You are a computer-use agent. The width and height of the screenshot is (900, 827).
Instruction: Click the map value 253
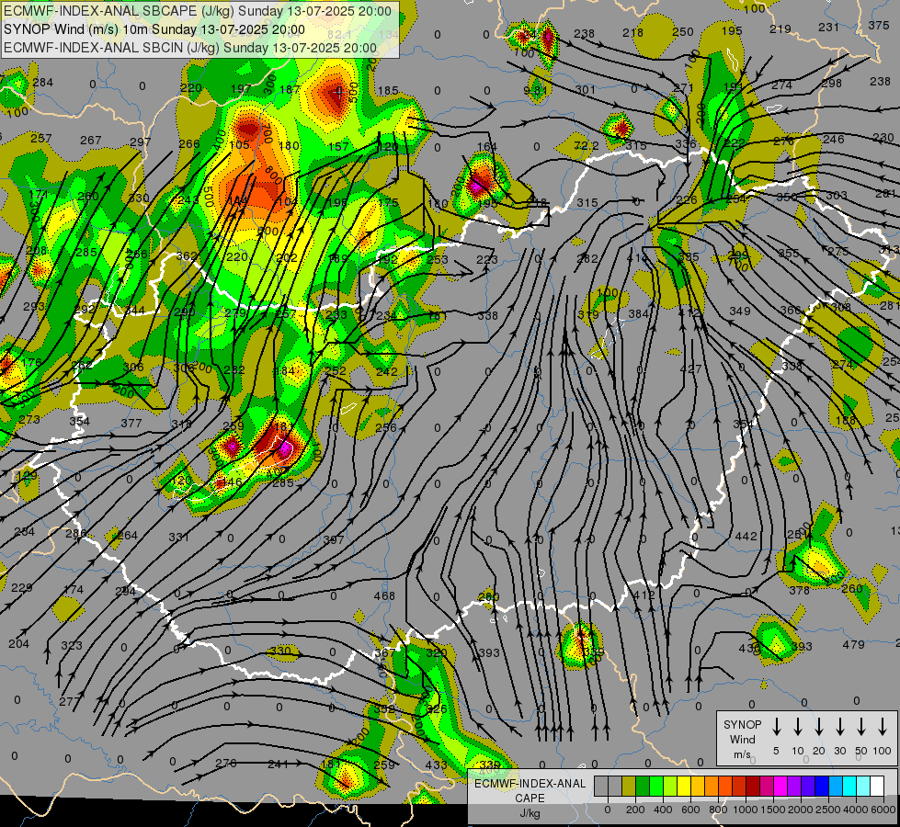click(x=438, y=259)
